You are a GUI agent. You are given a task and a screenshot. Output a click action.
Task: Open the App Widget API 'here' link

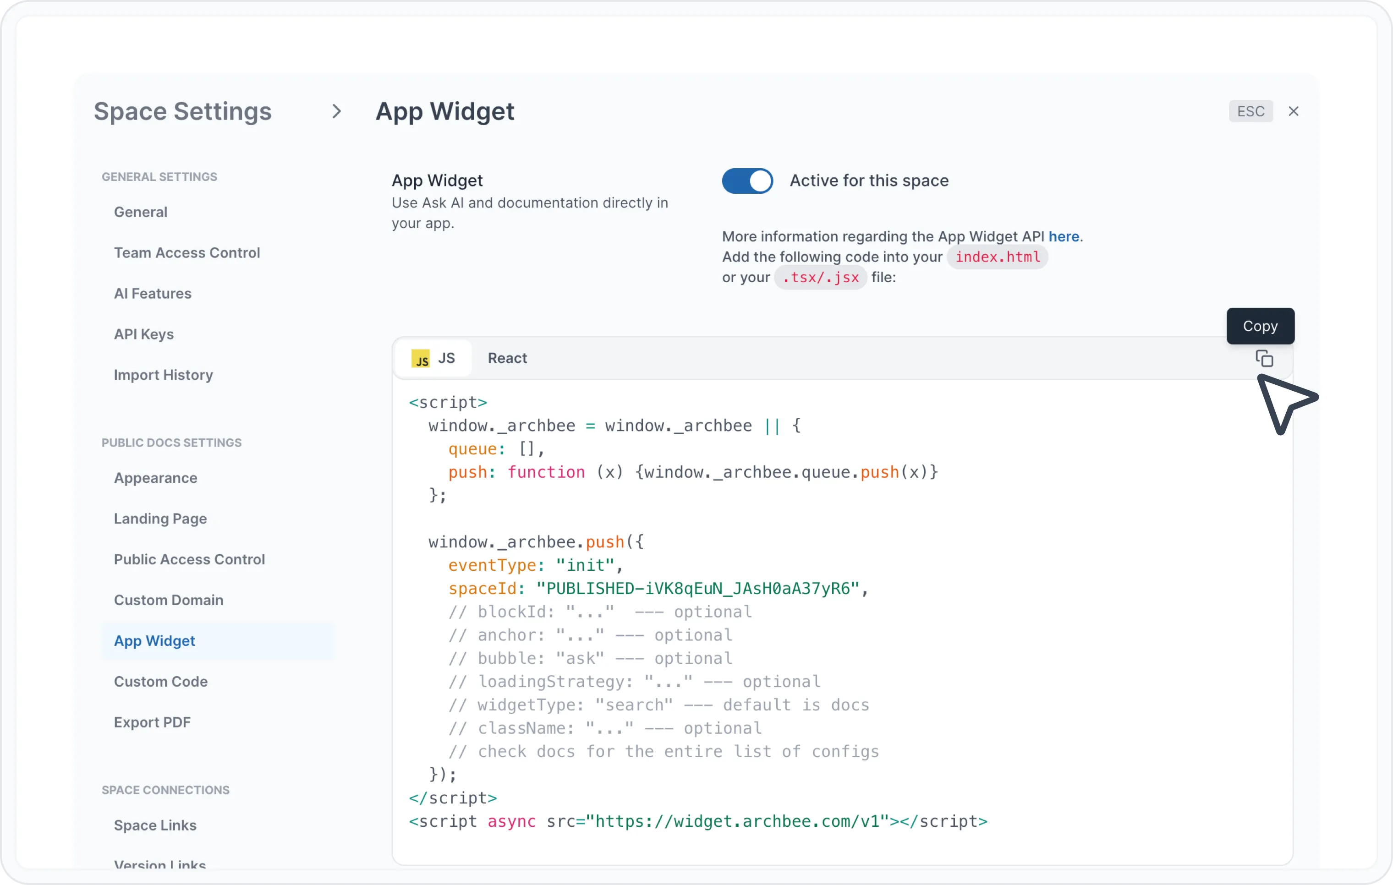[x=1063, y=236]
